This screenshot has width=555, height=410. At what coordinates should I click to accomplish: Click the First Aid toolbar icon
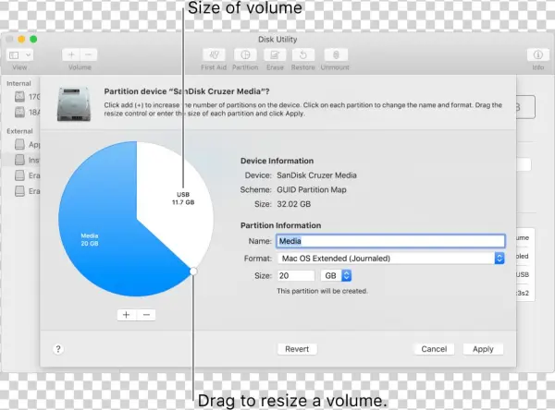[214, 55]
